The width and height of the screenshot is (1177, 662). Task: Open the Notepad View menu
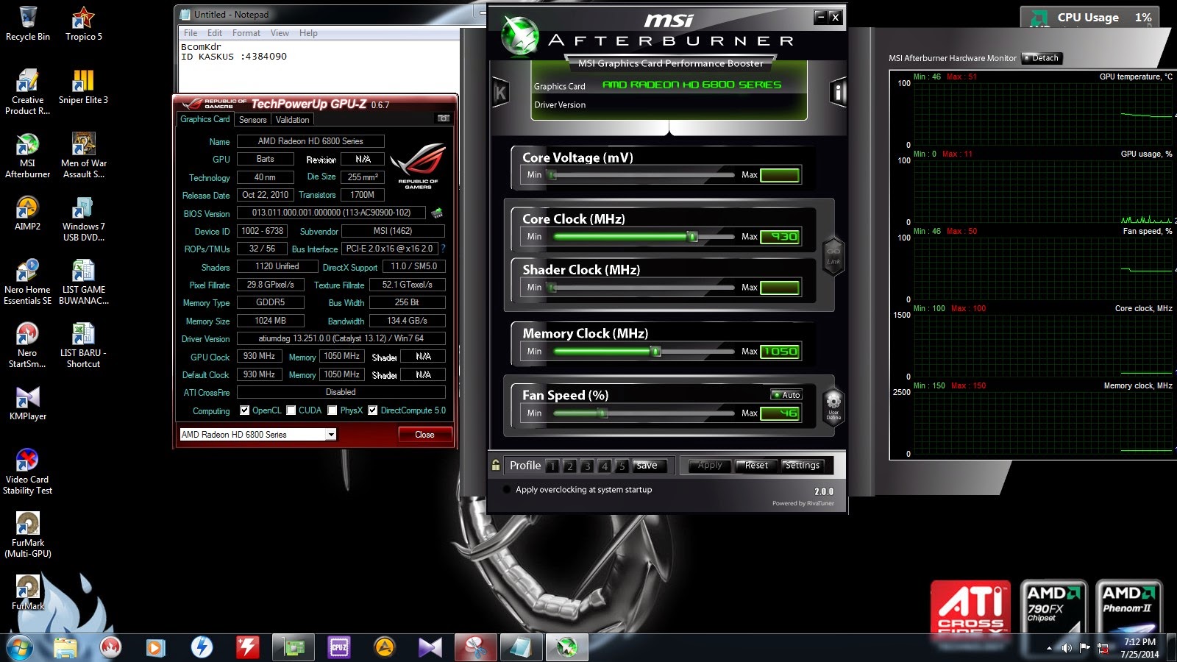(x=280, y=33)
